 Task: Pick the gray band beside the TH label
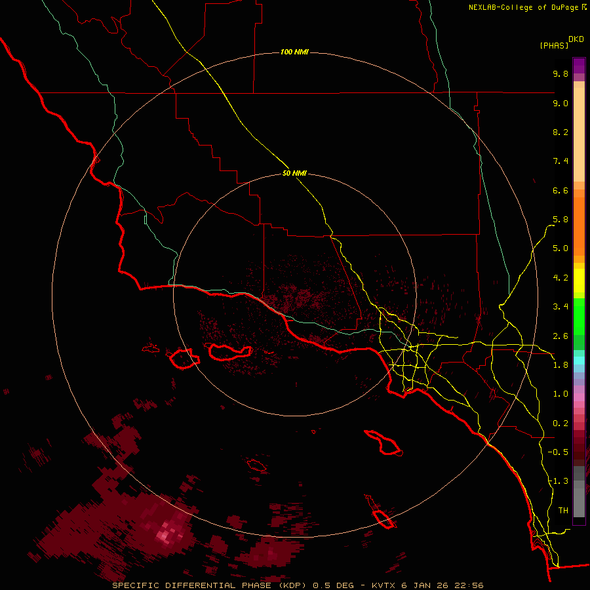[579, 502]
